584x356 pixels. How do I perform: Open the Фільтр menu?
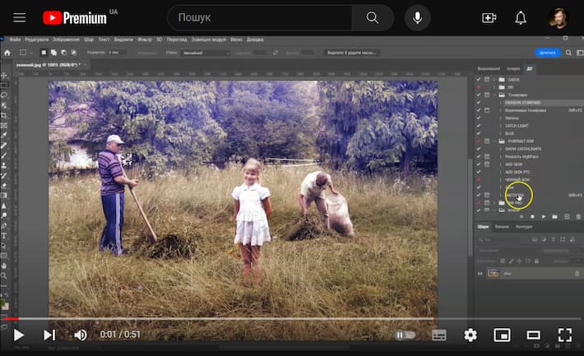[x=145, y=39]
